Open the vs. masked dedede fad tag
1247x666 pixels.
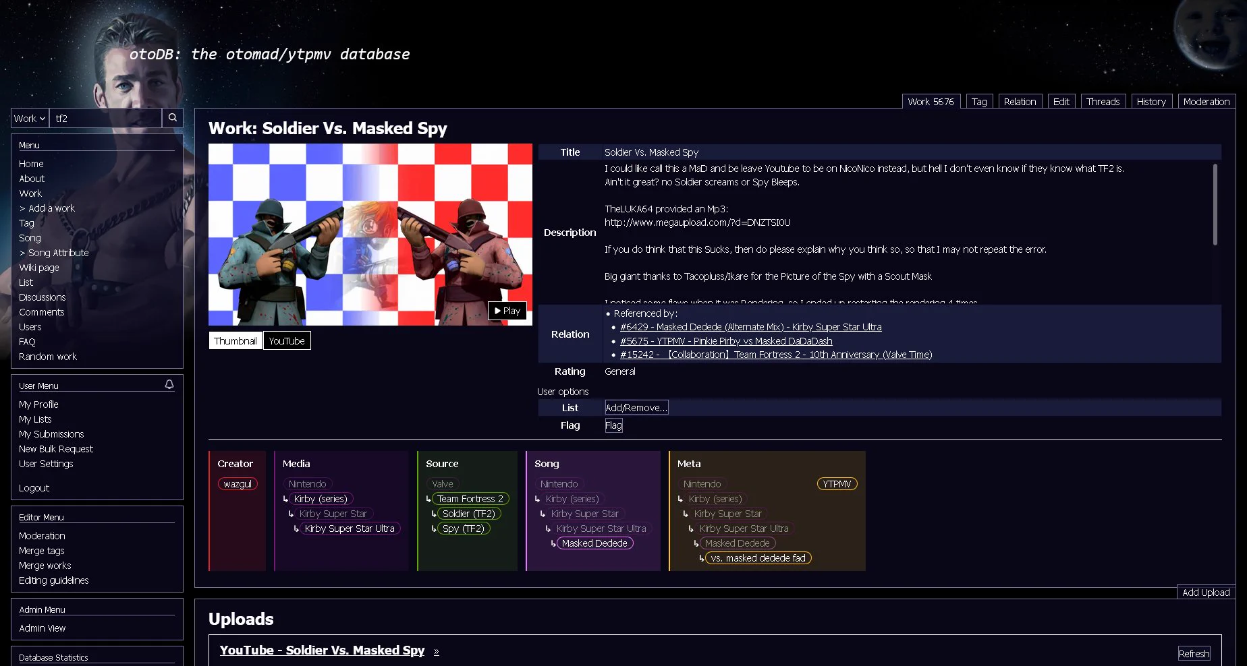(x=758, y=558)
